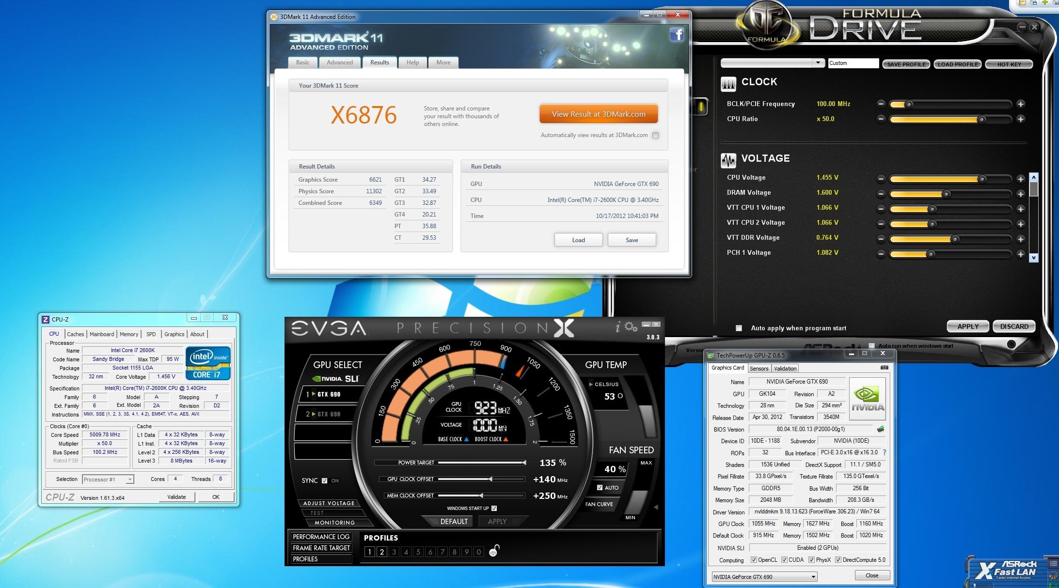Screen dimensions: 1059x588
Task: Click the Intel Core i7 logo in CPU-Z
Action: pos(208,363)
